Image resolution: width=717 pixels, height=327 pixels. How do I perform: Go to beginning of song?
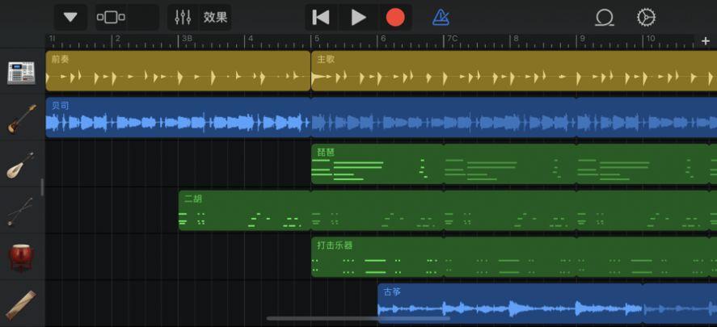(x=321, y=17)
